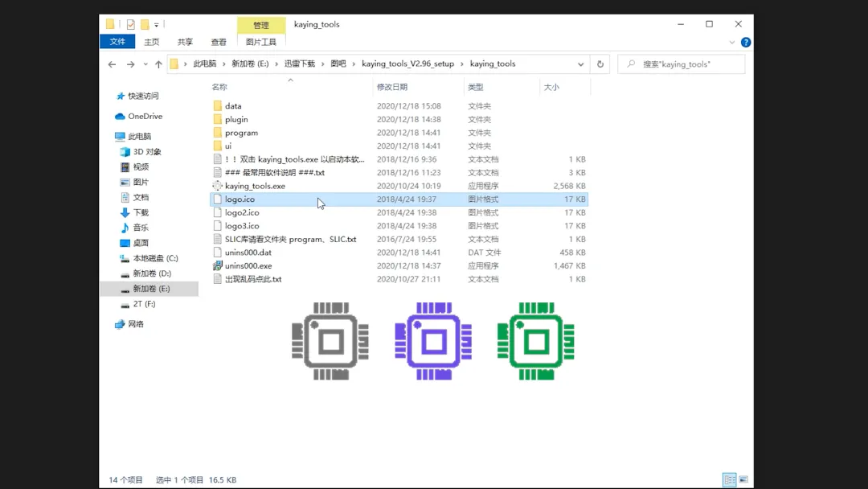This screenshot has height=489, width=868.
Task: Click the purple chip logo preview
Action: tap(433, 341)
